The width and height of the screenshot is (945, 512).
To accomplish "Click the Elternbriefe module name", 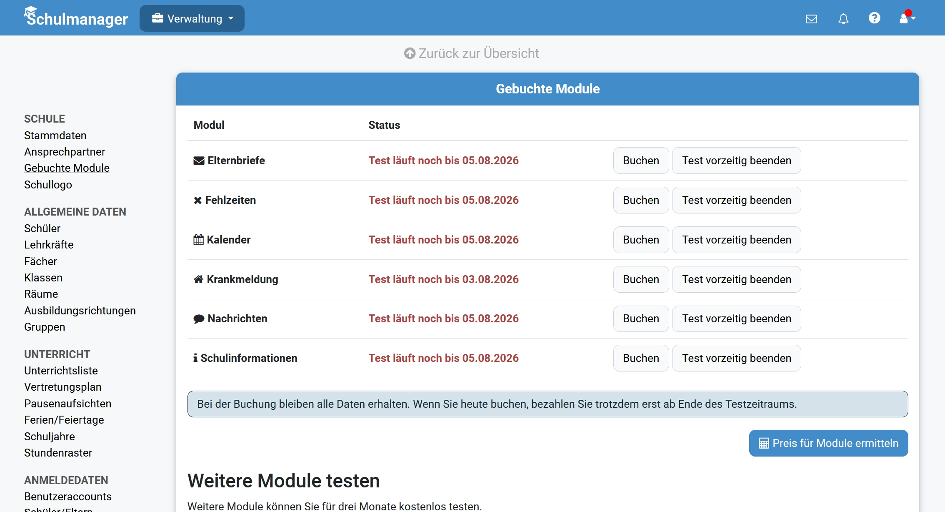I will (236, 161).
